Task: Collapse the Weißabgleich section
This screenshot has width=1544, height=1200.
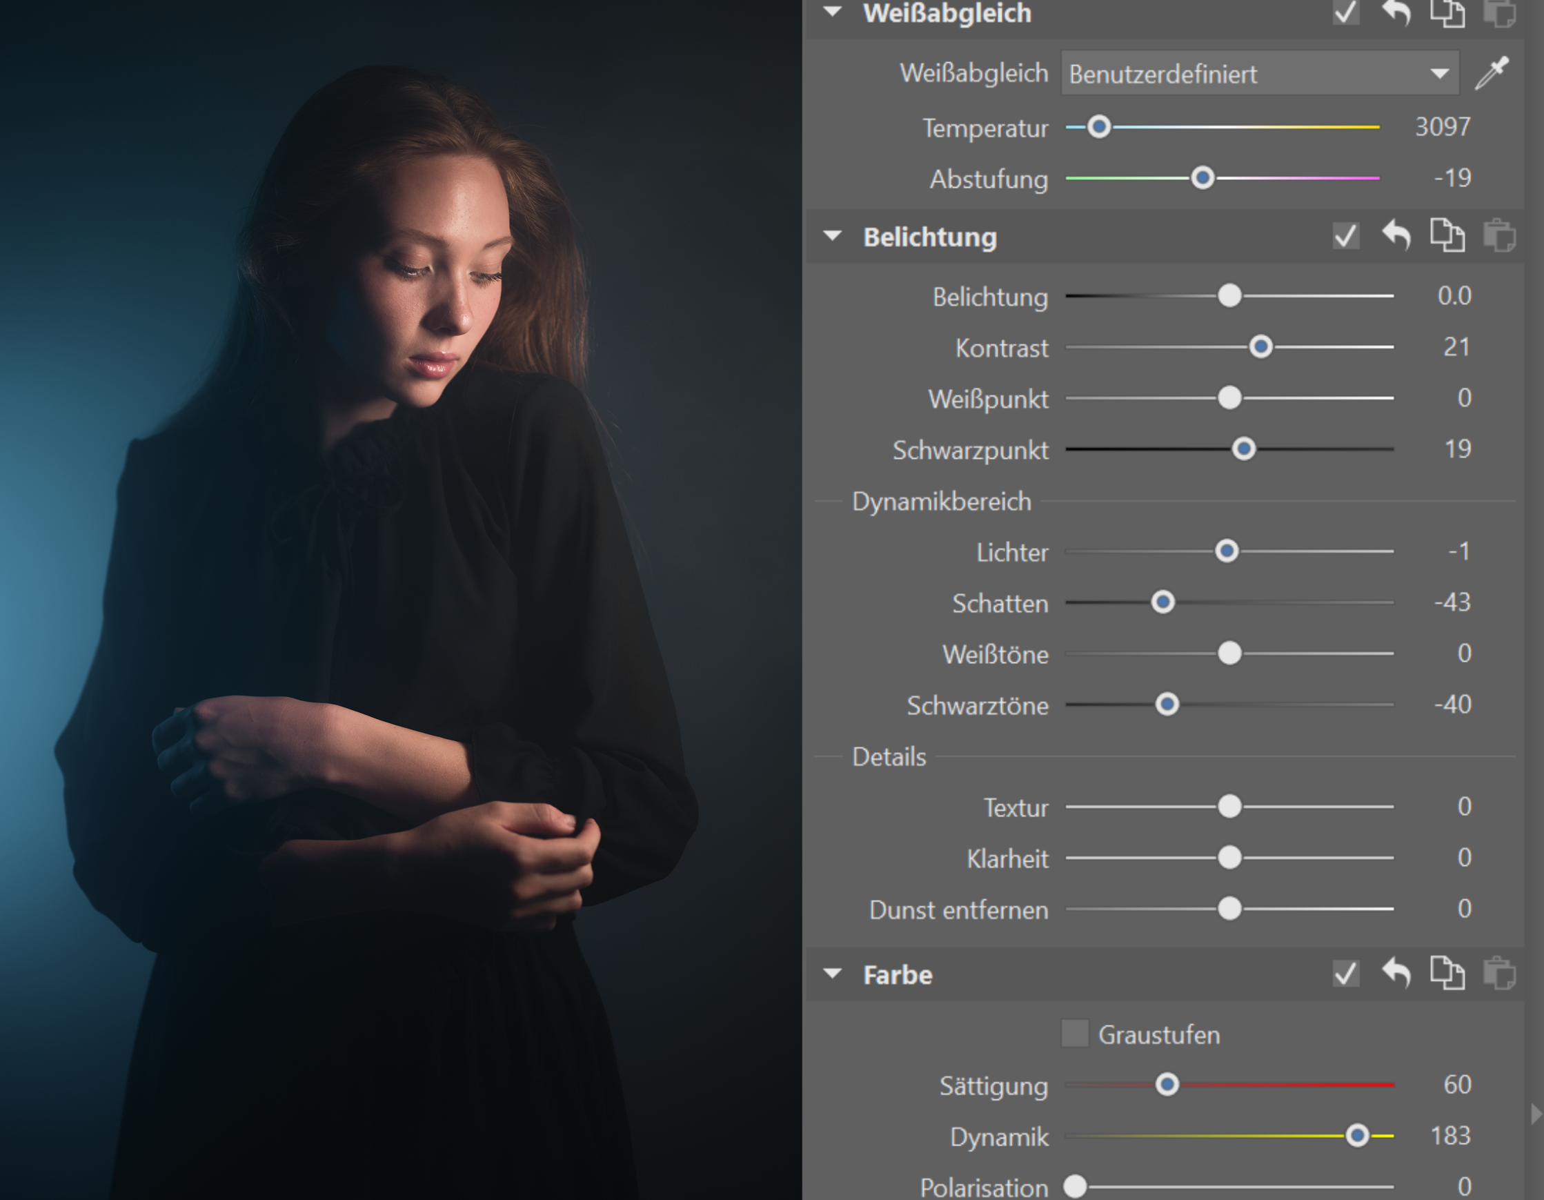Action: [833, 11]
